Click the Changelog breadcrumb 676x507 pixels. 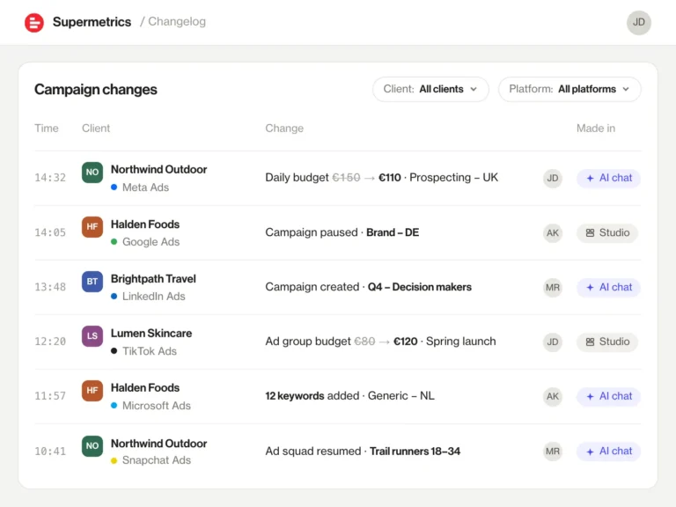177,21
